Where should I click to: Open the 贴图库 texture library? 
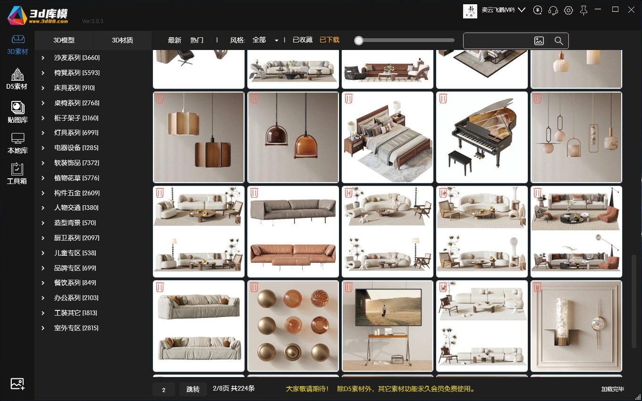tap(17, 112)
